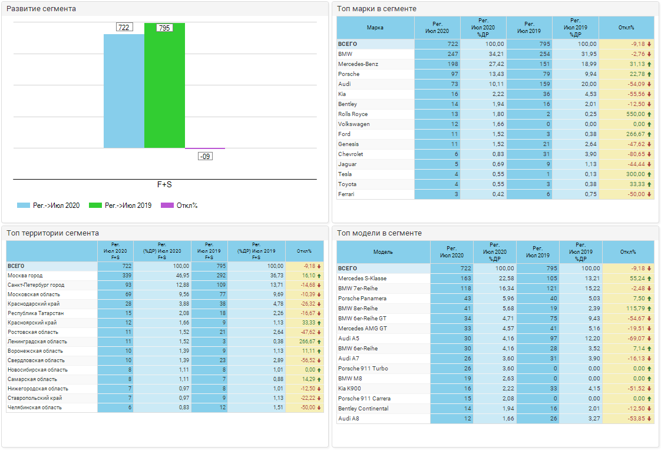Click the down arrow in Свердловская область row

[x=319, y=360]
